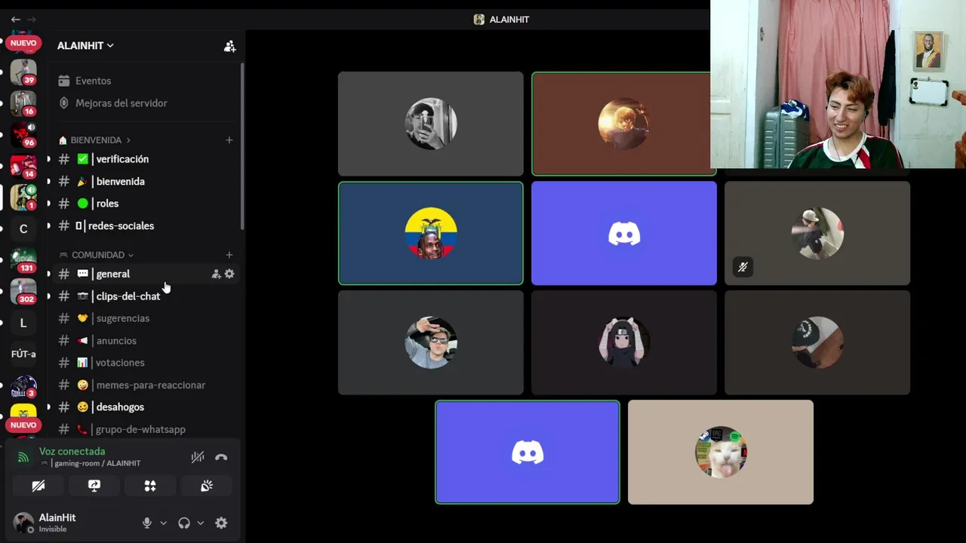This screenshot has height=543, width=966.
Task: Open the redes-sociales channel
Action: (143, 225)
